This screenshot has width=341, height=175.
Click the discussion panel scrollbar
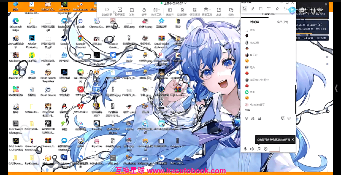(x=295, y=99)
